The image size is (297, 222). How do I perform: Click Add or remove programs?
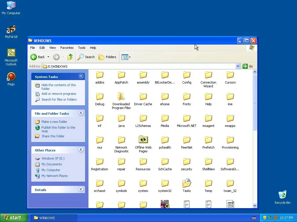(59, 94)
